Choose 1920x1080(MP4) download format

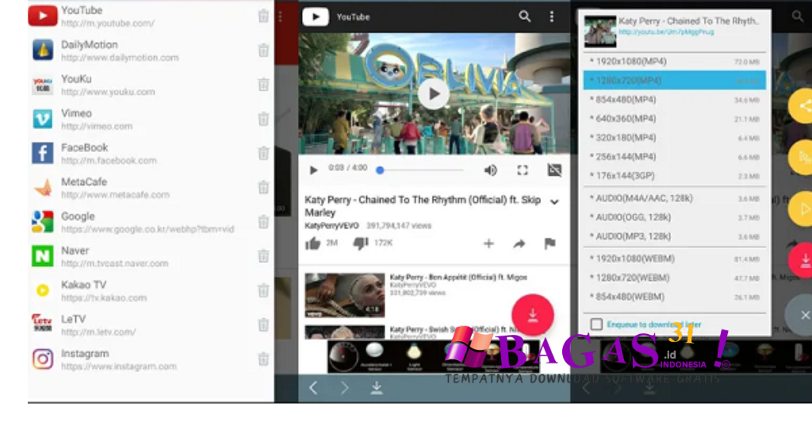[674, 62]
